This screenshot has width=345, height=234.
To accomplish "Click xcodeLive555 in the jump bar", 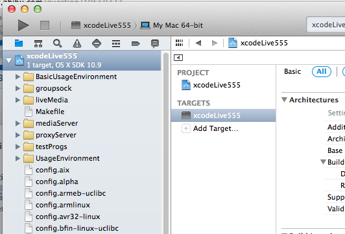I will tap(258, 43).
